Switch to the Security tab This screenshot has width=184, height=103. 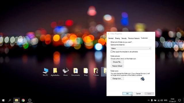[124, 38]
